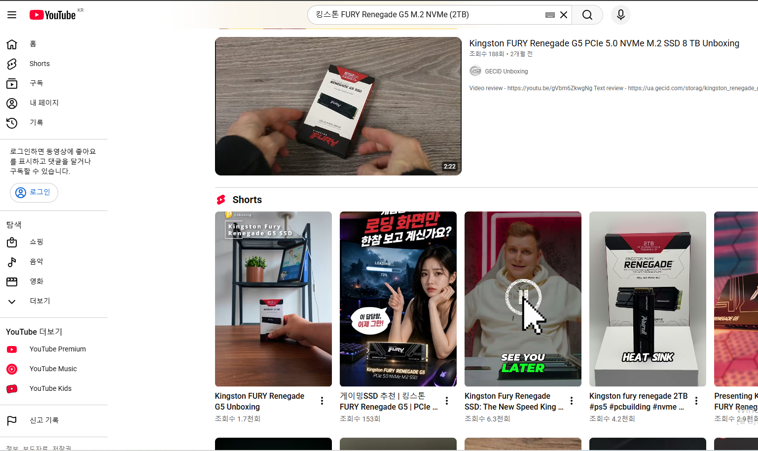Viewport: 758px width, 451px height.
Task: Open the HEAT SINK short thumbnail
Action: point(648,299)
